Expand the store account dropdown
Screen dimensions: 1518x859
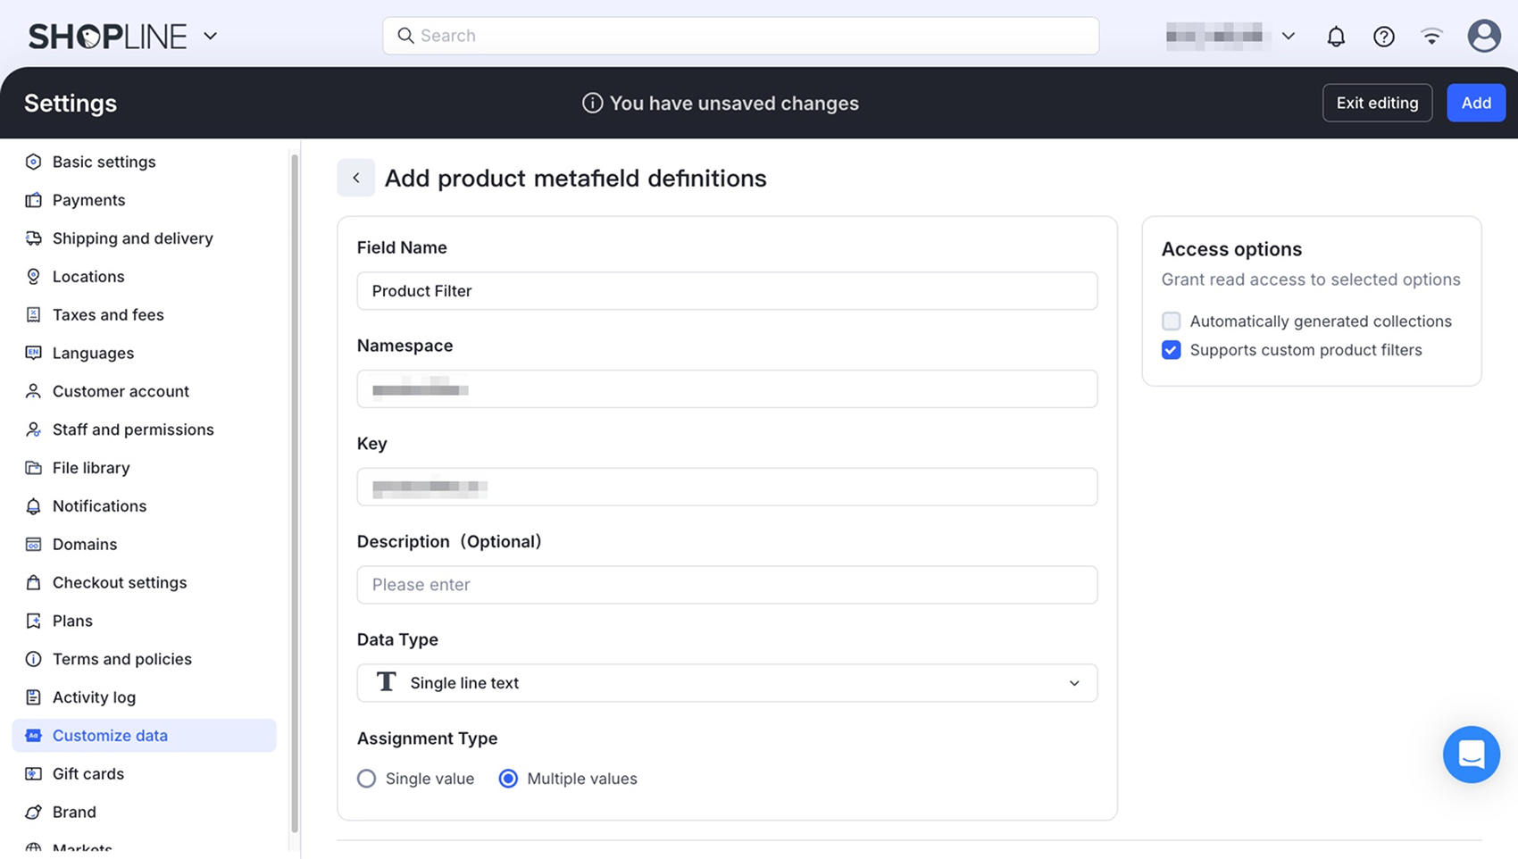point(1288,37)
